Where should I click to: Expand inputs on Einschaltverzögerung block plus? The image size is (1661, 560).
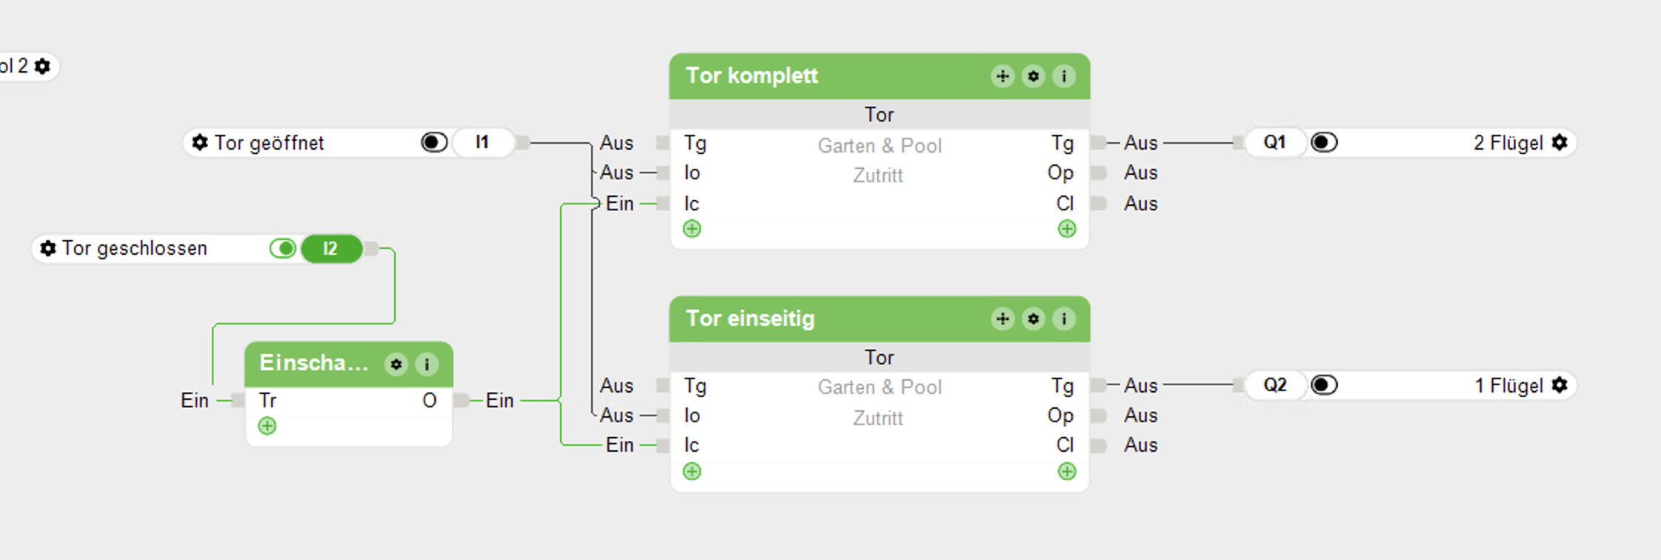267,426
